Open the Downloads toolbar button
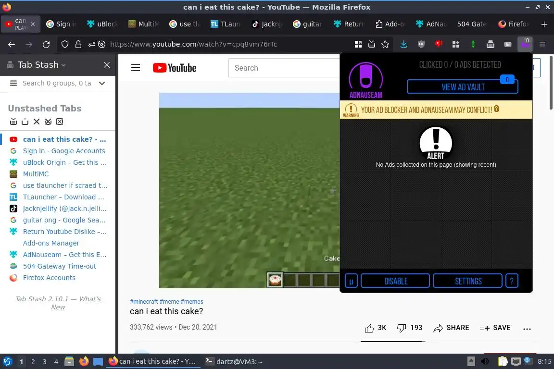 pos(403,44)
